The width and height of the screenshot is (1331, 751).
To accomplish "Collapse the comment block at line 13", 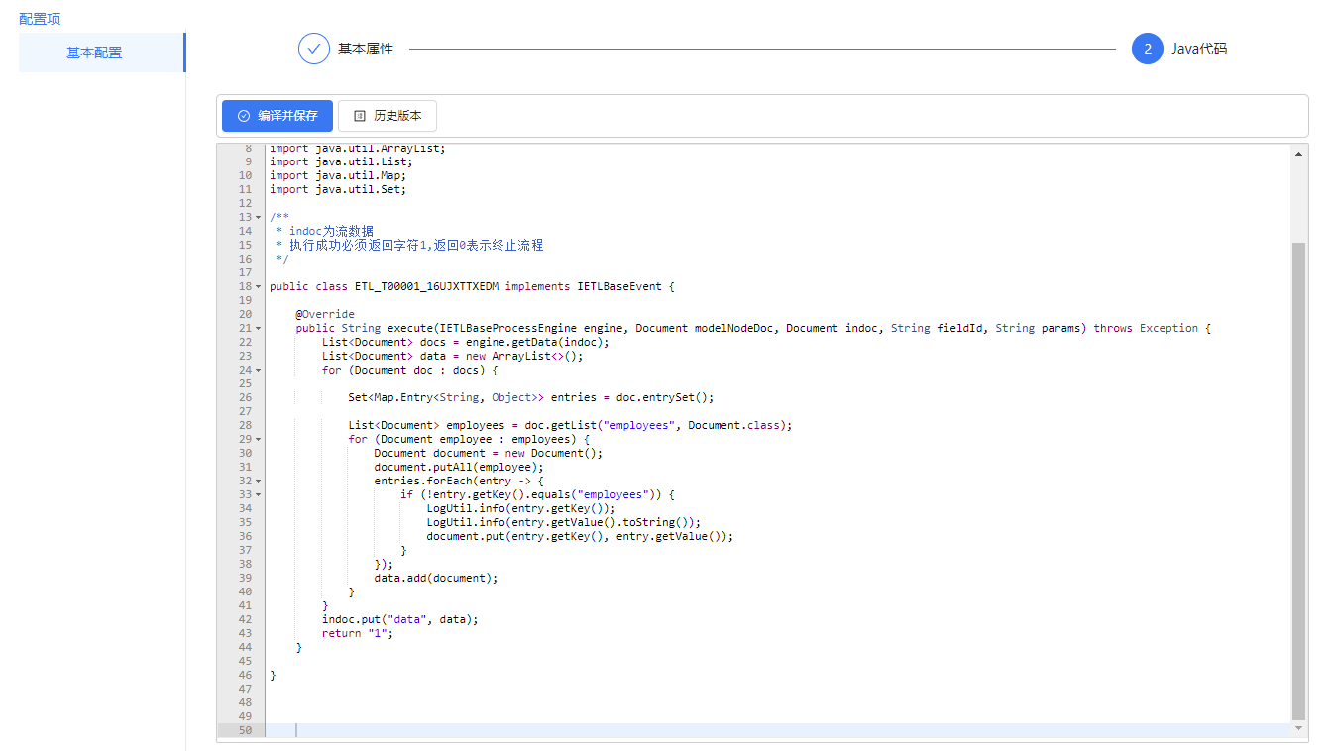I will (259, 217).
